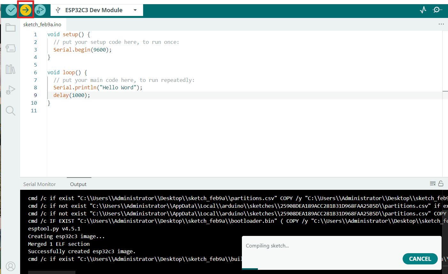
Task: Click on the delay(1000) code line
Action: pyautogui.click(x=72, y=95)
